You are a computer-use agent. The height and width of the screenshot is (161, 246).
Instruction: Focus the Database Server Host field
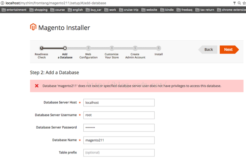pos(119,103)
